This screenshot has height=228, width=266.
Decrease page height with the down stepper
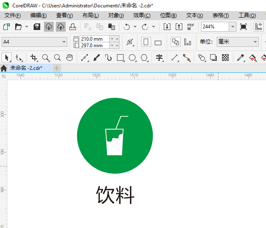point(112,46)
